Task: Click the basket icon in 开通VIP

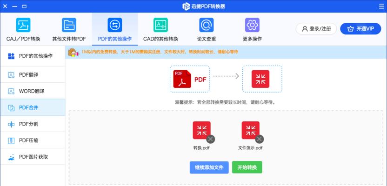Action: point(350,29)
